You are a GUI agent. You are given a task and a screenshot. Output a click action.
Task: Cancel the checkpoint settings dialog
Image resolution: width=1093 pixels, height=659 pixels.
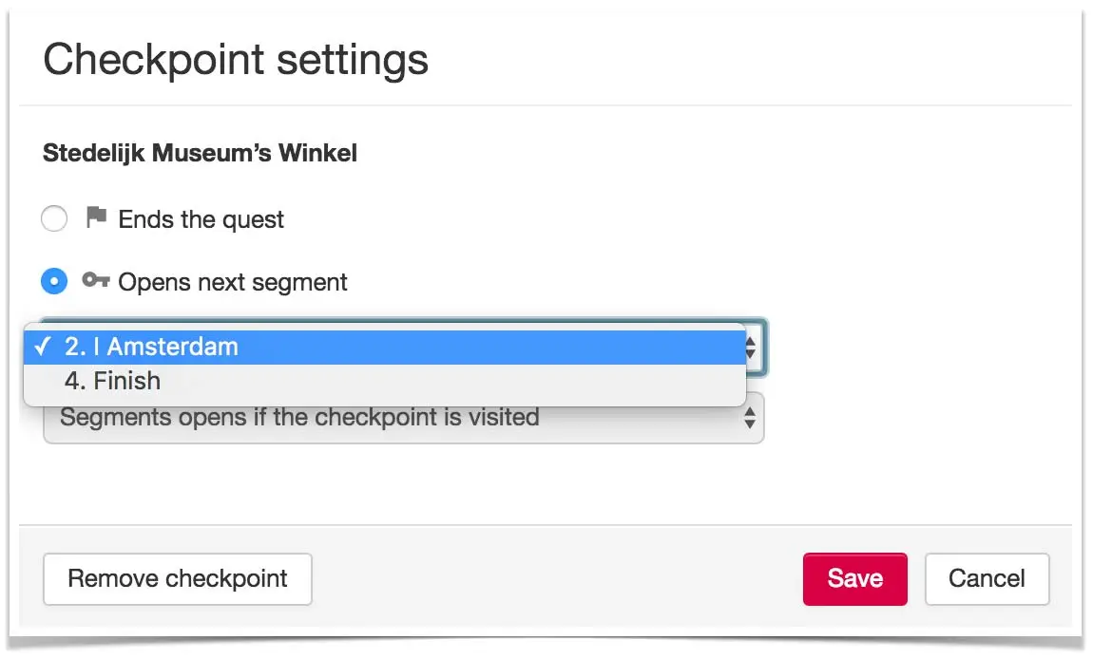pos(988,579)
